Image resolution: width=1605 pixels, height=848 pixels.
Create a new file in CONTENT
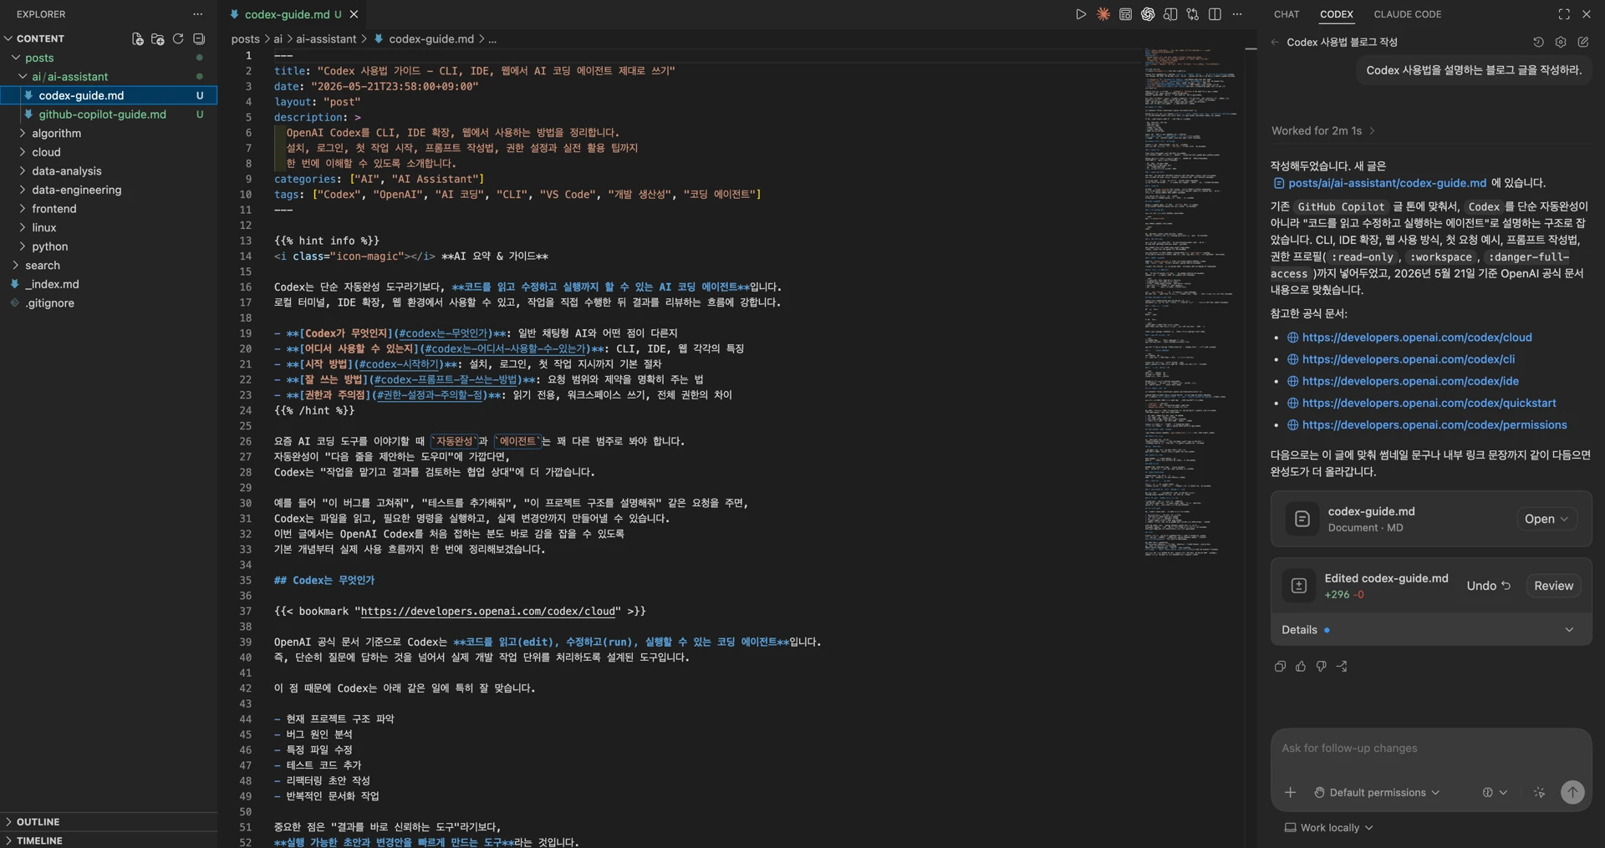click(138, 38)
